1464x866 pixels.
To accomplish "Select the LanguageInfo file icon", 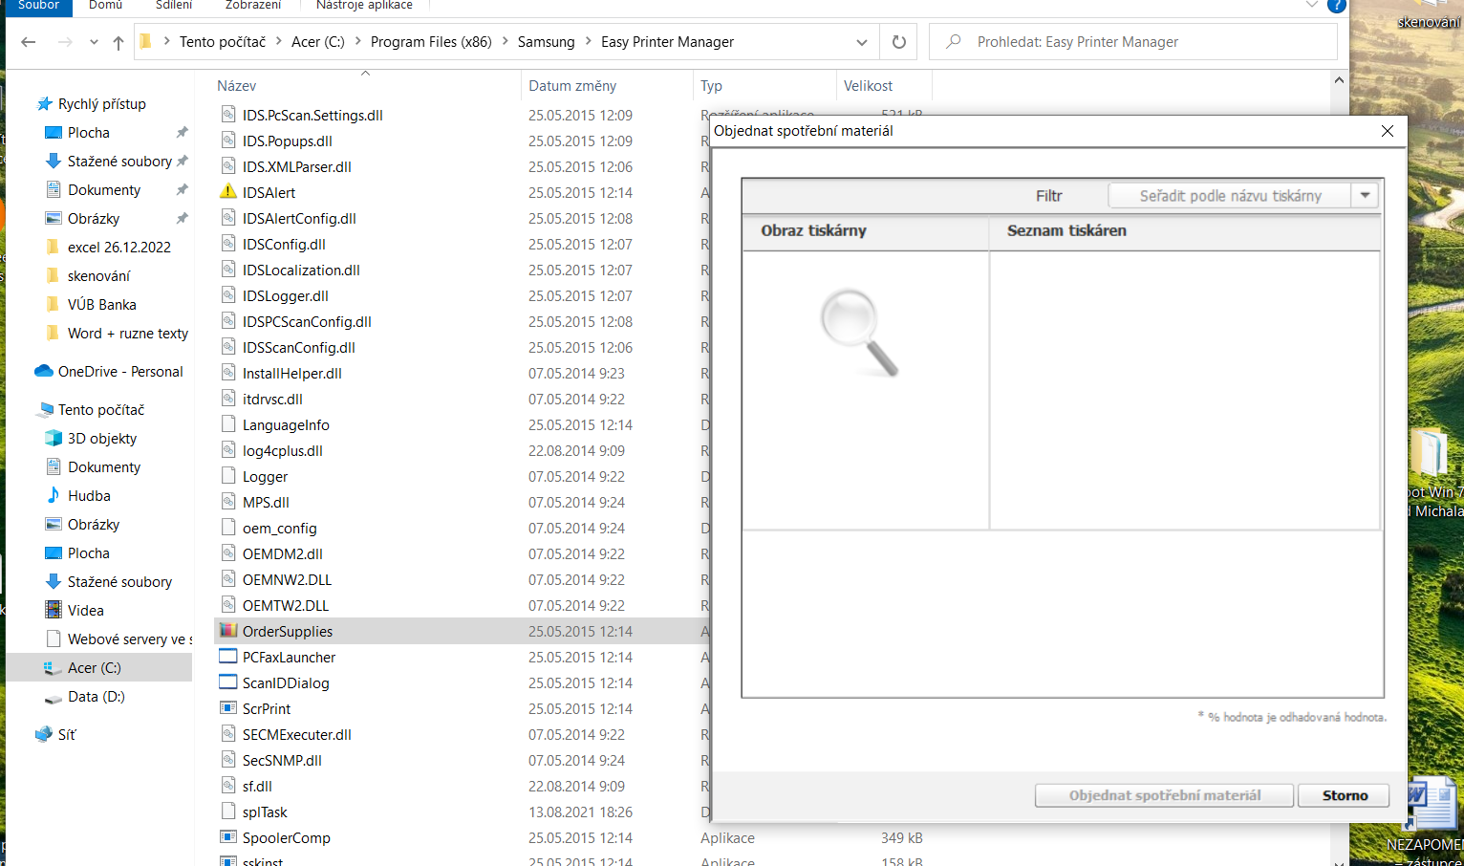I will (x=228, y=424).
